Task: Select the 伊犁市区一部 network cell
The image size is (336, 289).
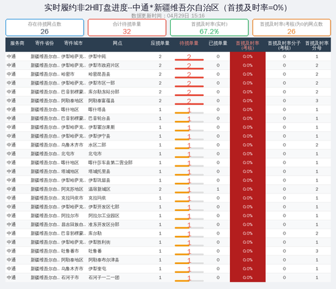Action: pyautogui.click(x=101, y=83)
